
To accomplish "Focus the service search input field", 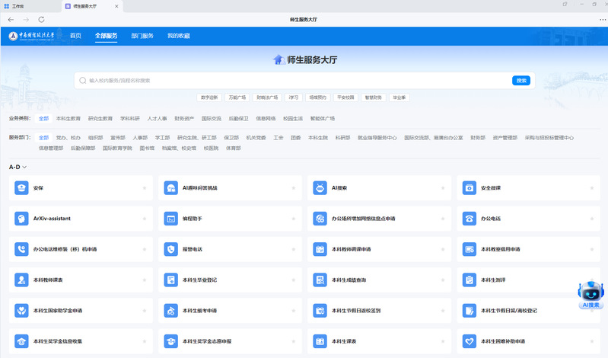I will pyautogui.click(x=297, y=80).
